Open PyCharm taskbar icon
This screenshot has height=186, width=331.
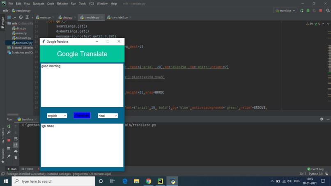pos(160,181)
